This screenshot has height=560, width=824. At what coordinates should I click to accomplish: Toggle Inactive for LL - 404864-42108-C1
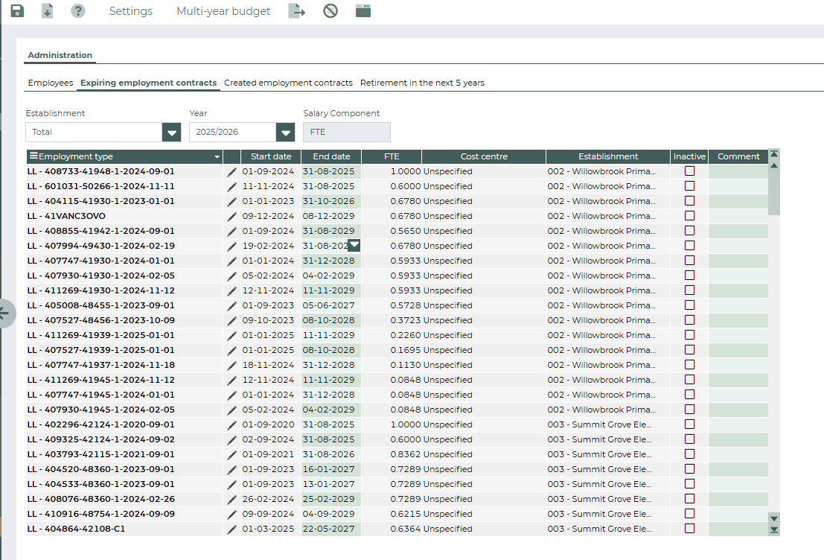point(689,529)
